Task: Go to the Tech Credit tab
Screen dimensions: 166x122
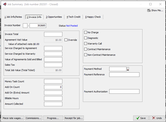Action: [x=73, y=17]
